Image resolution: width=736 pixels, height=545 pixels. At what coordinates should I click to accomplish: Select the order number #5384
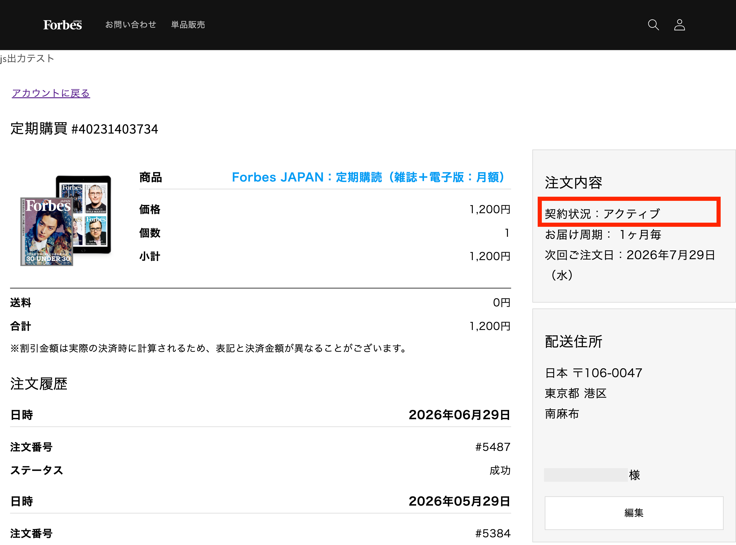coord(493,533)
